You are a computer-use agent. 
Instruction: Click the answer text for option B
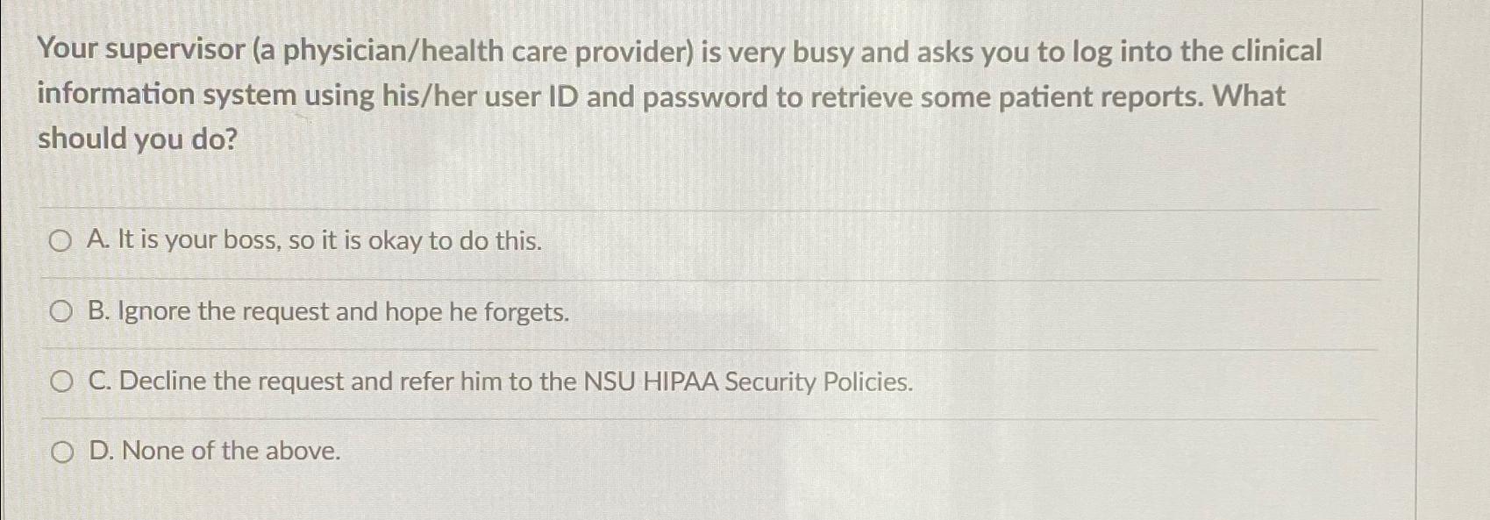pos(329,312)
